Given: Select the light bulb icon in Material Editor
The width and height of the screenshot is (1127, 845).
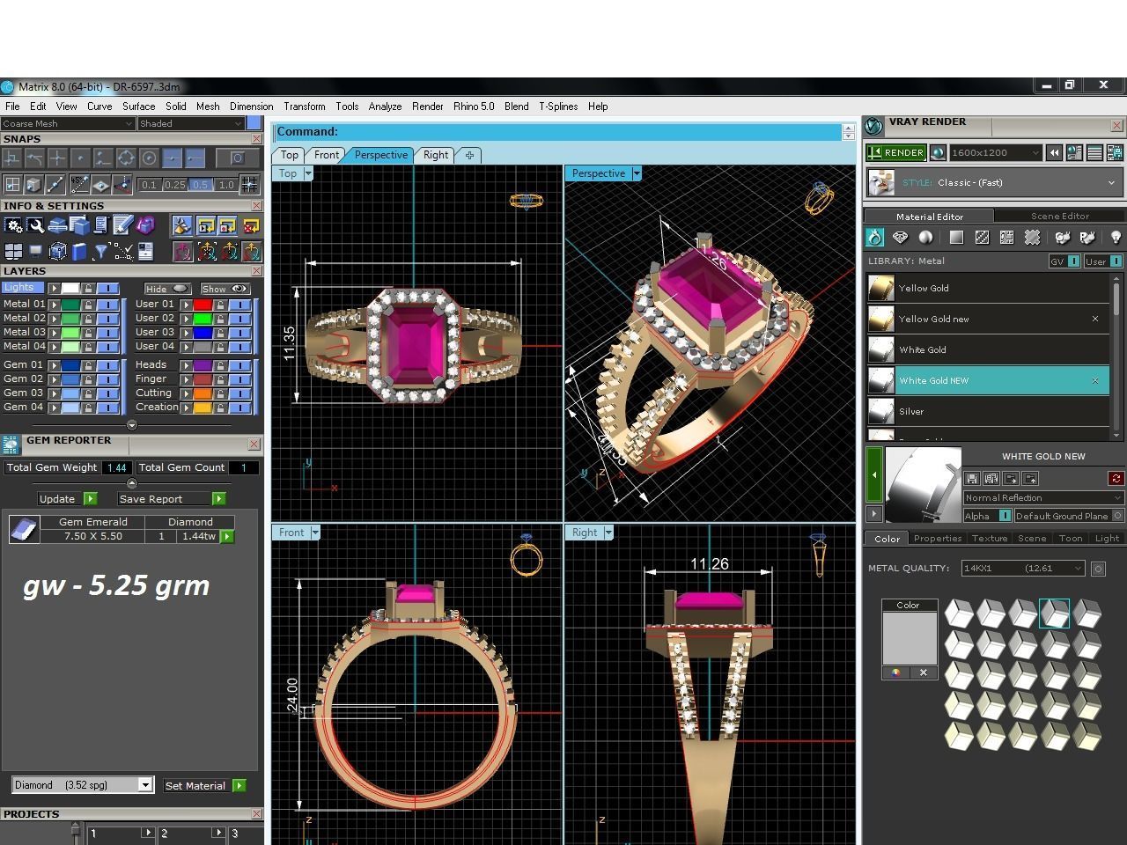Looking at the screenshot, I should tap(1116, 237).
